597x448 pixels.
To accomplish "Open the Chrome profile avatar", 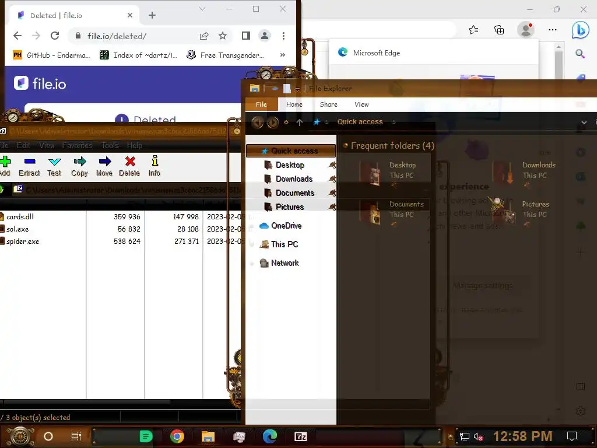I will 264,36.
